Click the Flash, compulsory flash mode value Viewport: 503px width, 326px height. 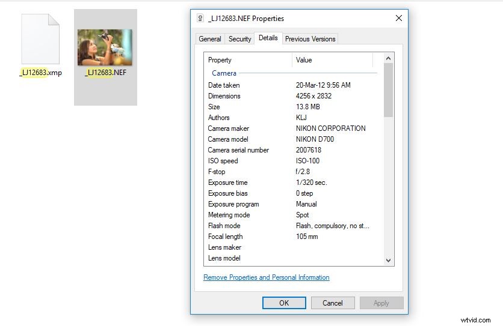(x=332, y=226)
